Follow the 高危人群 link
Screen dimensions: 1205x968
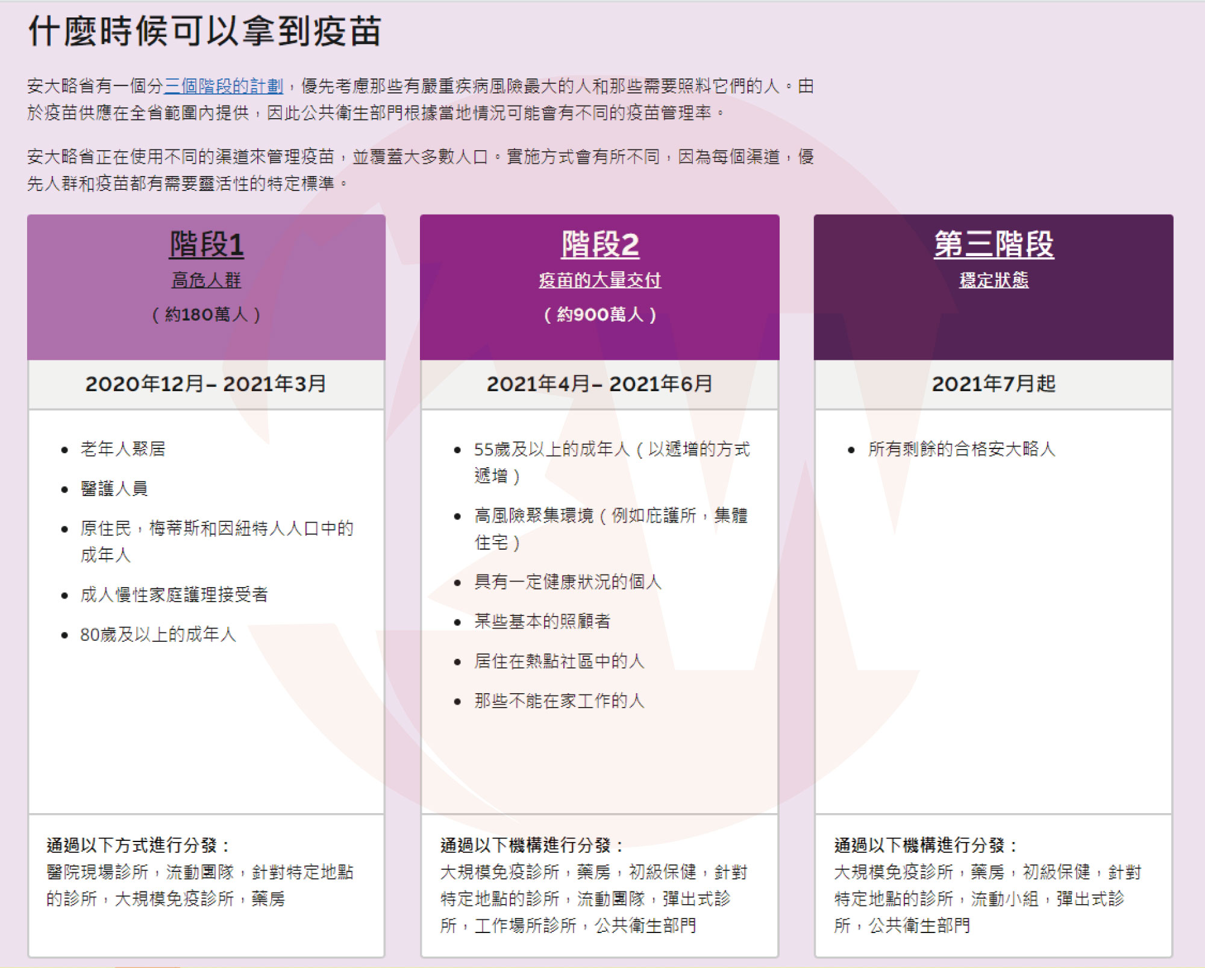[x=207, y=280]
